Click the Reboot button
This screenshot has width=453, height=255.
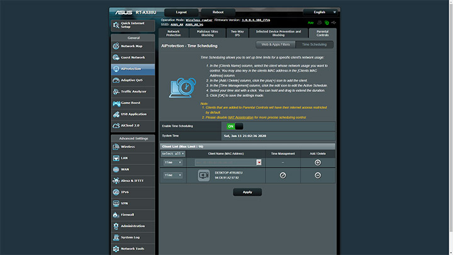218,12
